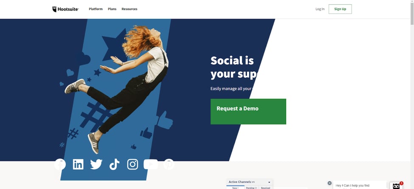This screenshot has width=414, height=189.
Task: Open the Resources menu
Action: click(130, 9)
